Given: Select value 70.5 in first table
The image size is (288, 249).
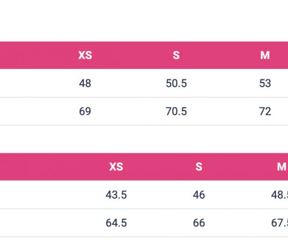Looking at the screenshot, I should click(x=176, y=111).
